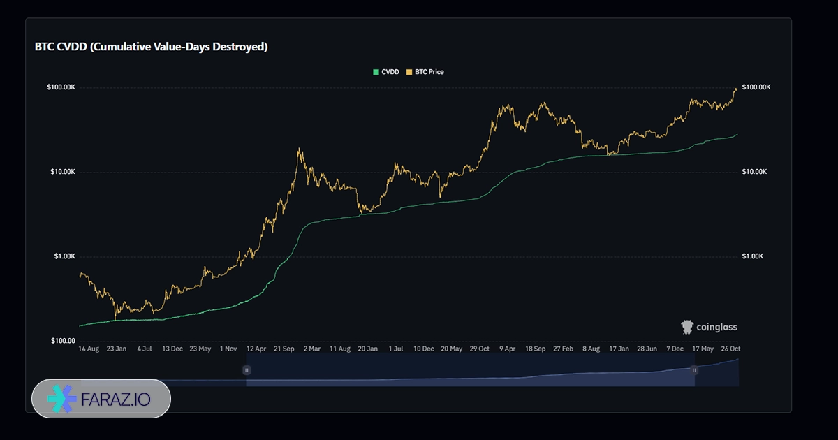Click the $100.00K label on left axis

coord(61,87)
